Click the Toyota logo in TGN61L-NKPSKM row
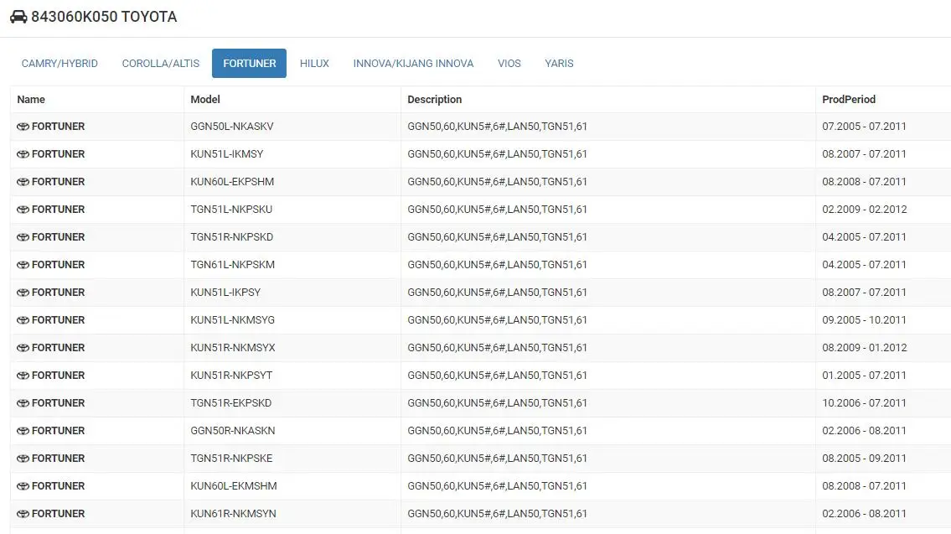 pos(23,265)
